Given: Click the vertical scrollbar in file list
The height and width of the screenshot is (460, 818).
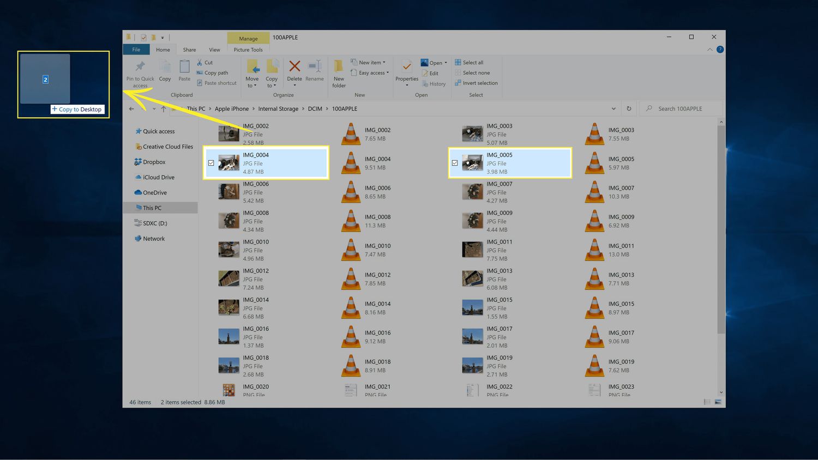Looking at the screenshot, I should (721, 229).
